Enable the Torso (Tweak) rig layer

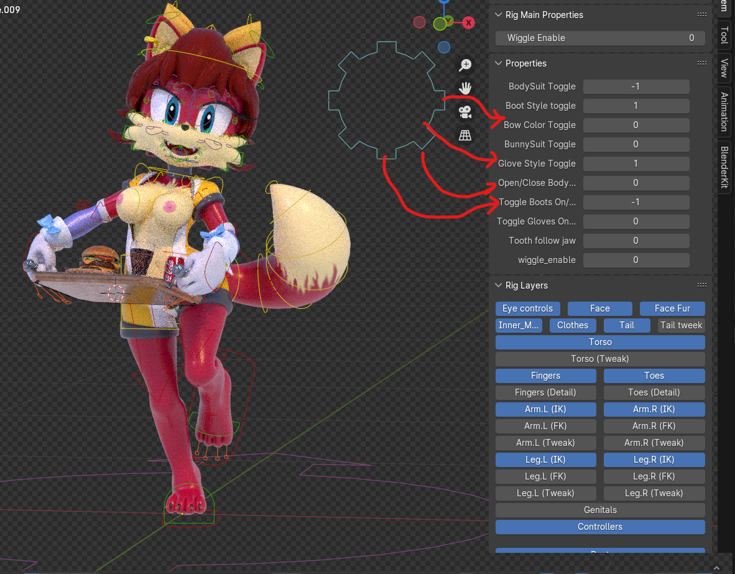600,359
